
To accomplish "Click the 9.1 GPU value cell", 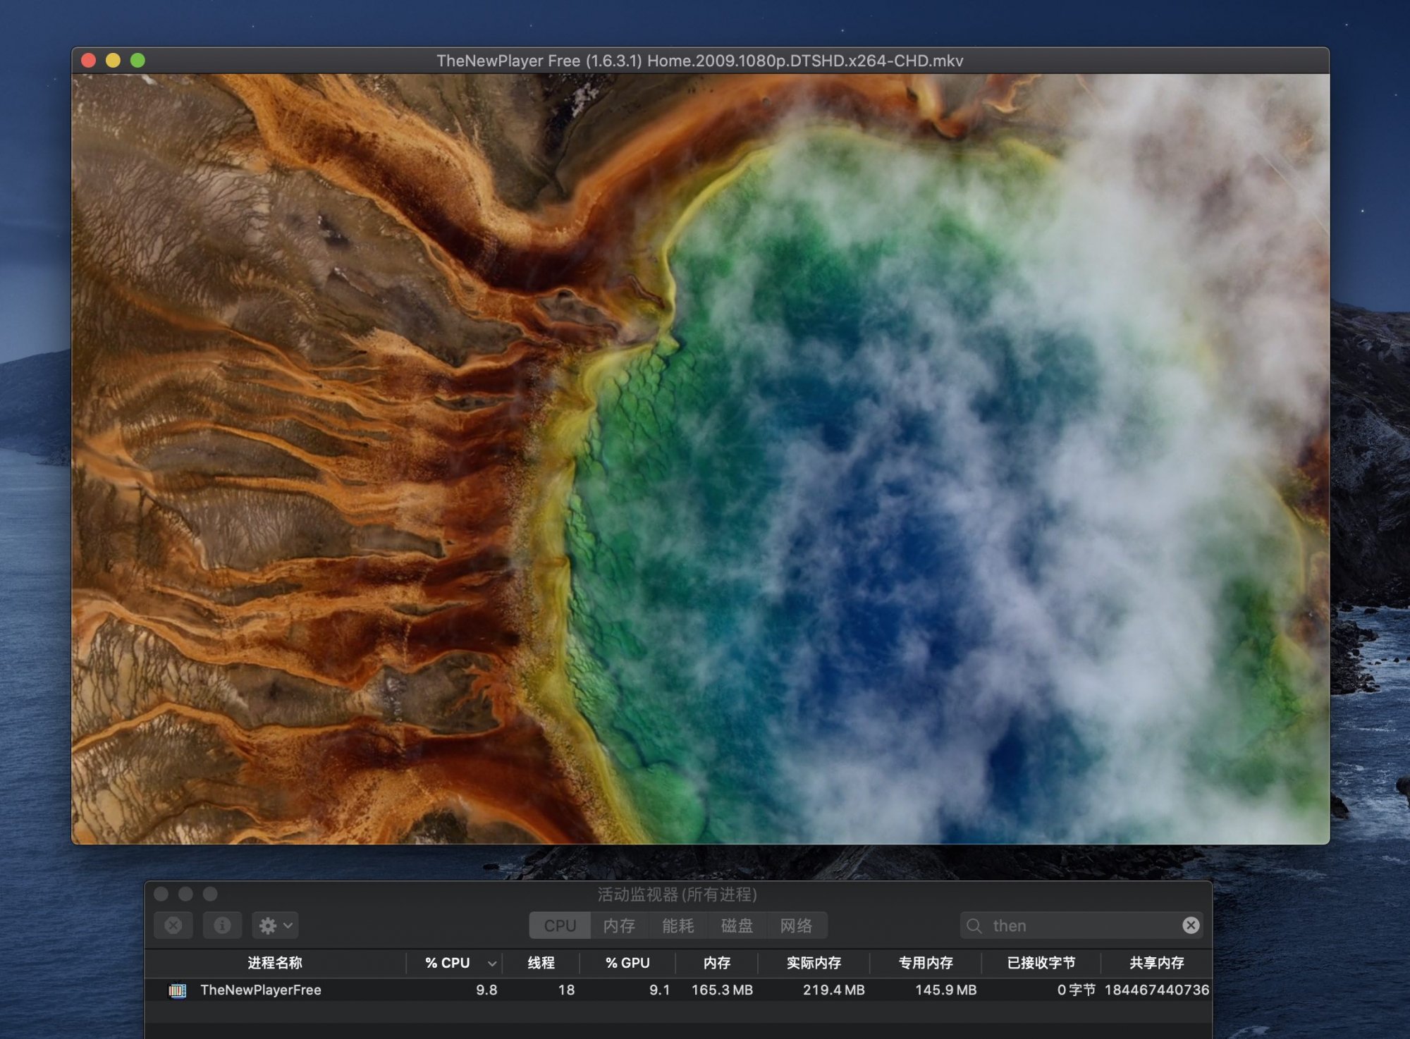I will 659,990.
